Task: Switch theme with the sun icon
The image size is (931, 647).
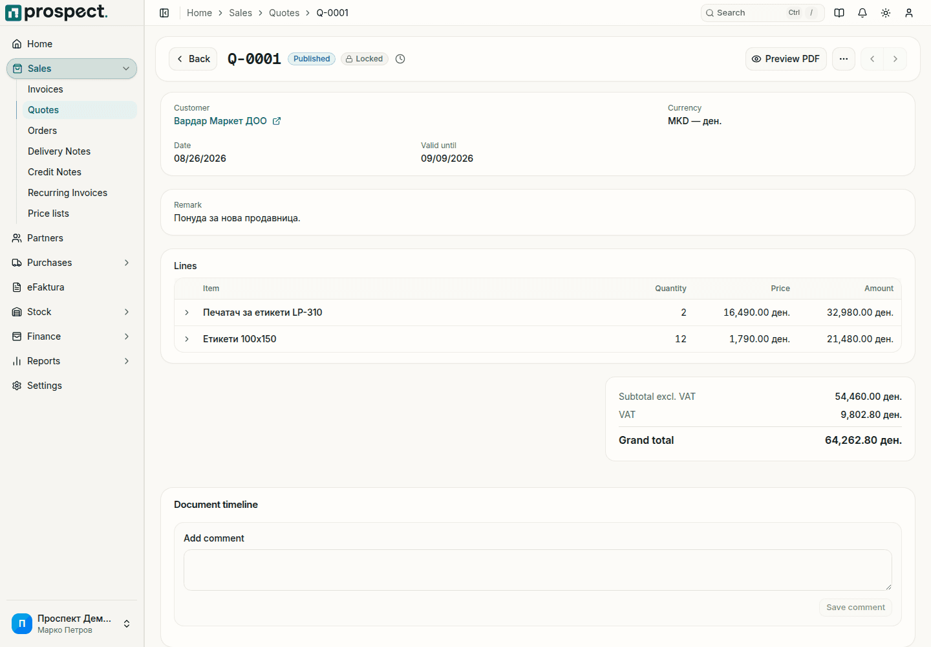Action: tap(886, 13)
